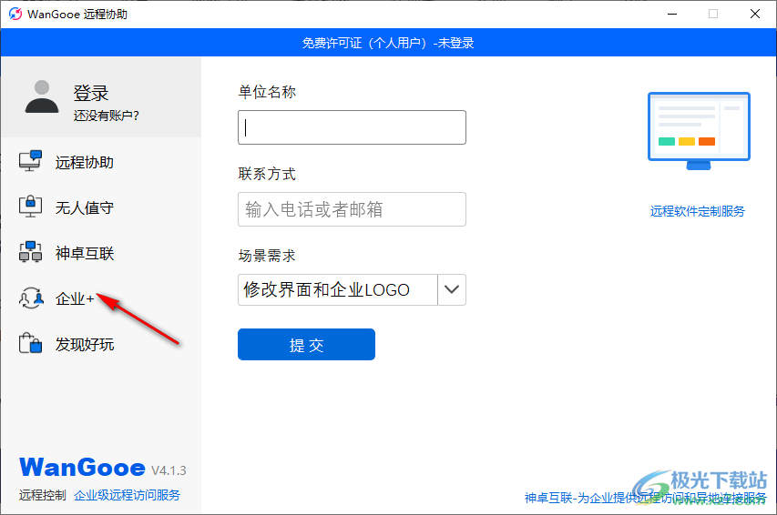This screenshot has height=515, width=777.
Task: Go to the 发现好玩 section
Action: coord(84,345)
